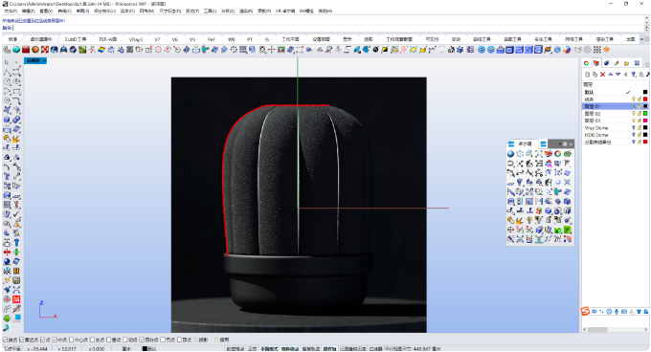
Task: Click magenta color swatch of 图层 03
Action: coord(645,121)
